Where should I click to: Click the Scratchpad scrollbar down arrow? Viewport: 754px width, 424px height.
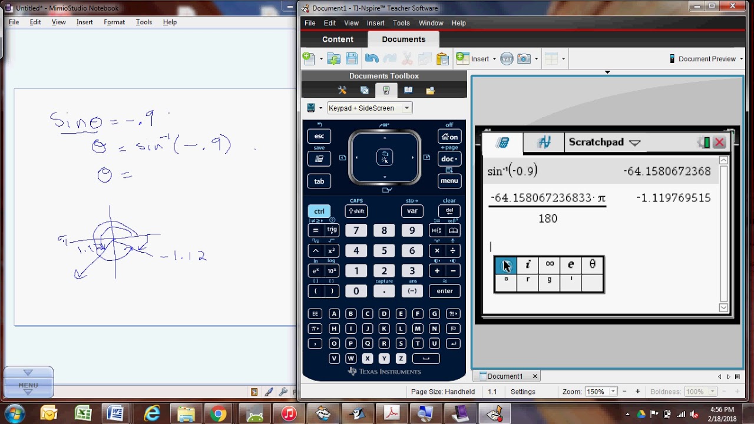click(723, 307)
